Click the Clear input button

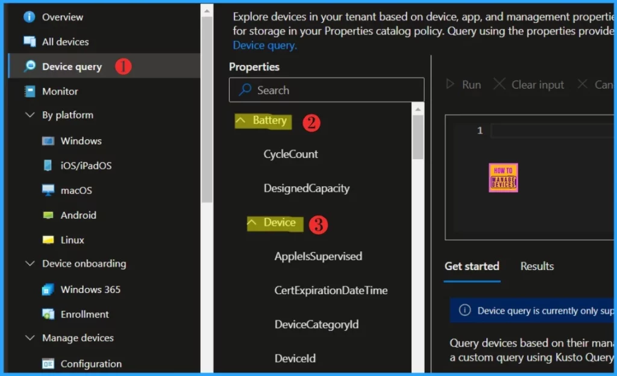pyautogui.click(x=529, y=85)
